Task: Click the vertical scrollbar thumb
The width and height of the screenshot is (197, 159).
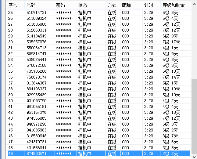Action: click(194, 117)
